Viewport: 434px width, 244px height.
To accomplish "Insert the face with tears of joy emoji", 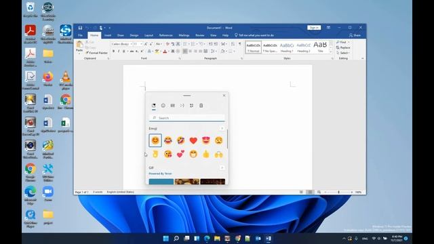I will coord(167,140).
